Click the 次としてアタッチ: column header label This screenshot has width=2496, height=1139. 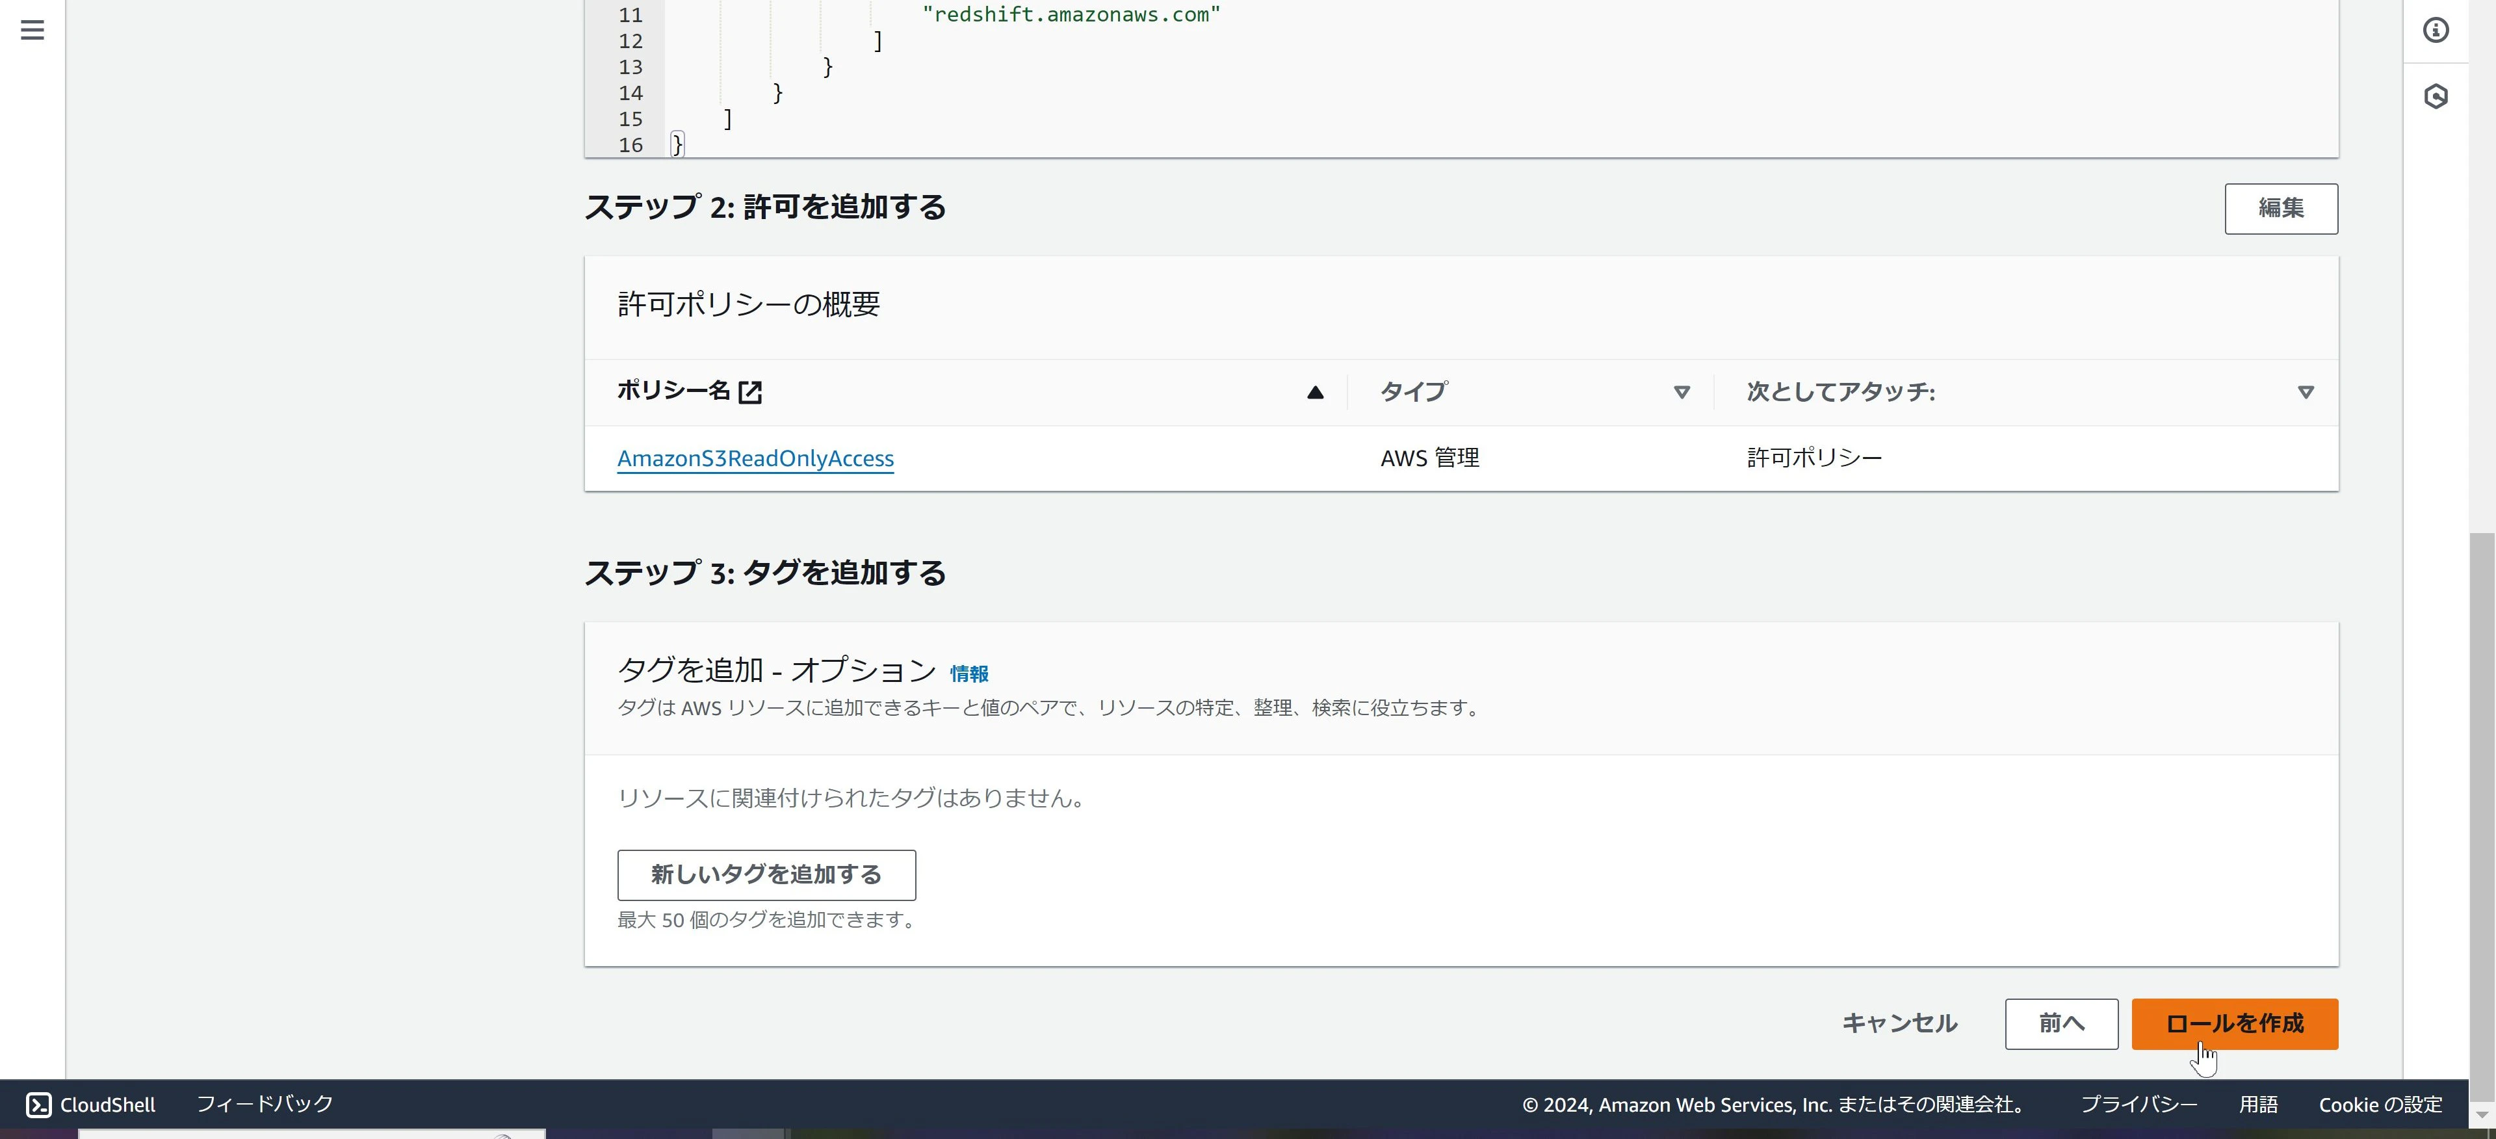tap(1841, 391)
